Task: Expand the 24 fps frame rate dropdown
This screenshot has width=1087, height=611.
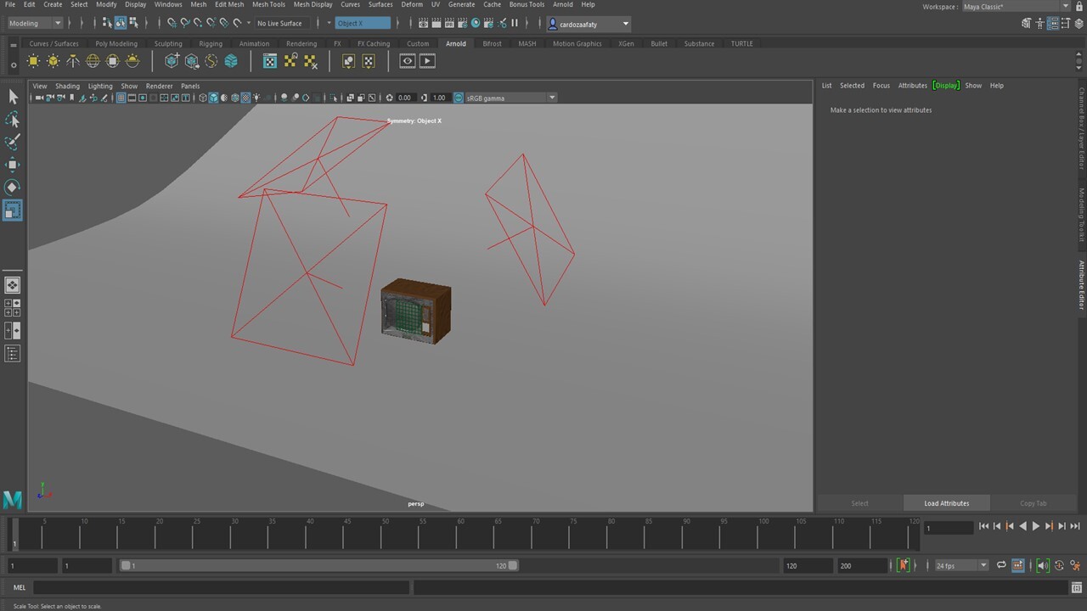Action: click(x=961, y=565)
